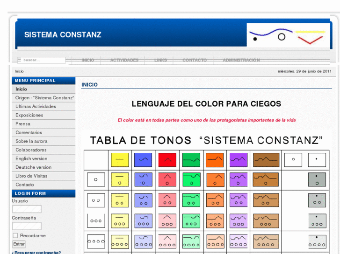Select the brown tone symbol in header row
Viewport: 340px width, 254px height.
(266, 160)
